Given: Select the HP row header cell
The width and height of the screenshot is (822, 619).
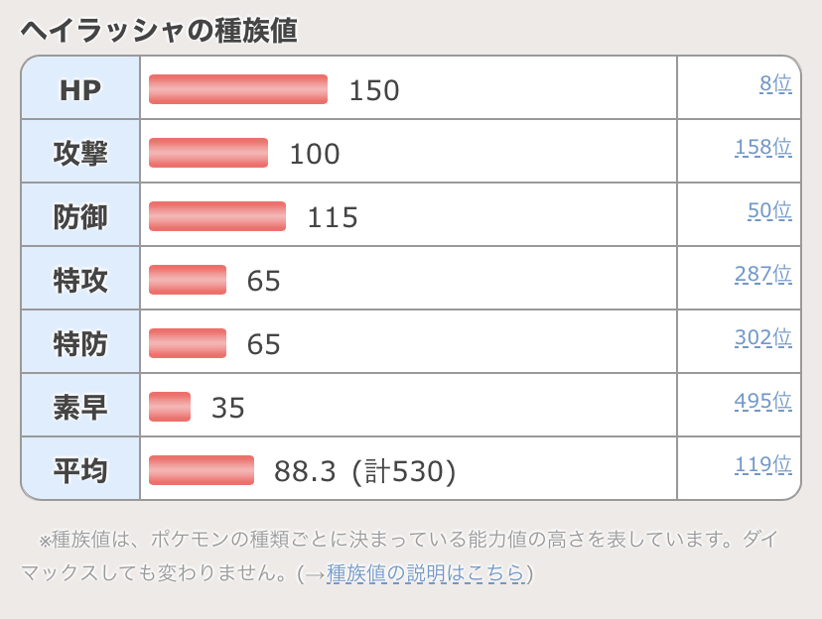Looking at the screenshot, I should pyautogui.click(x=80, y=87).
